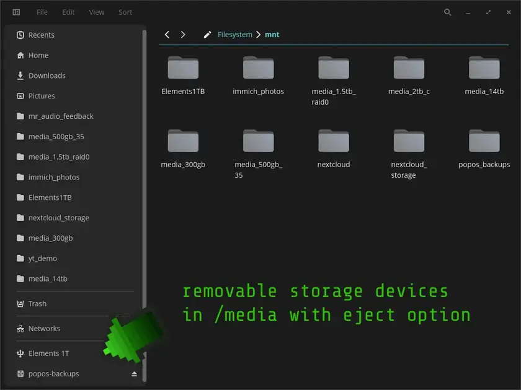The image size is (521, 390).
Task: Open the popos_backups folder icon
Action: tap(484, 141)
